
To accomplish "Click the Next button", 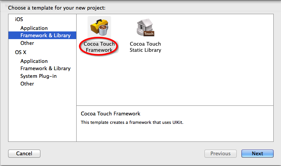I will tap(258, 153).
